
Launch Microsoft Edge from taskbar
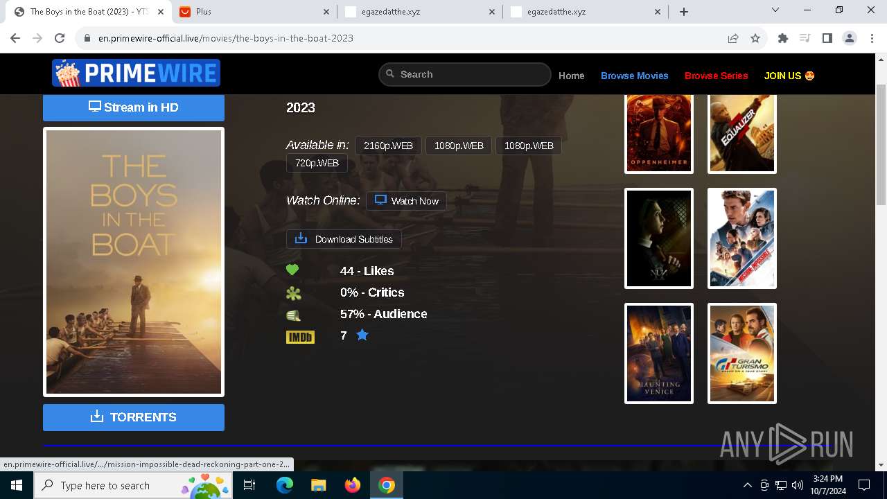tap(285, 485)
